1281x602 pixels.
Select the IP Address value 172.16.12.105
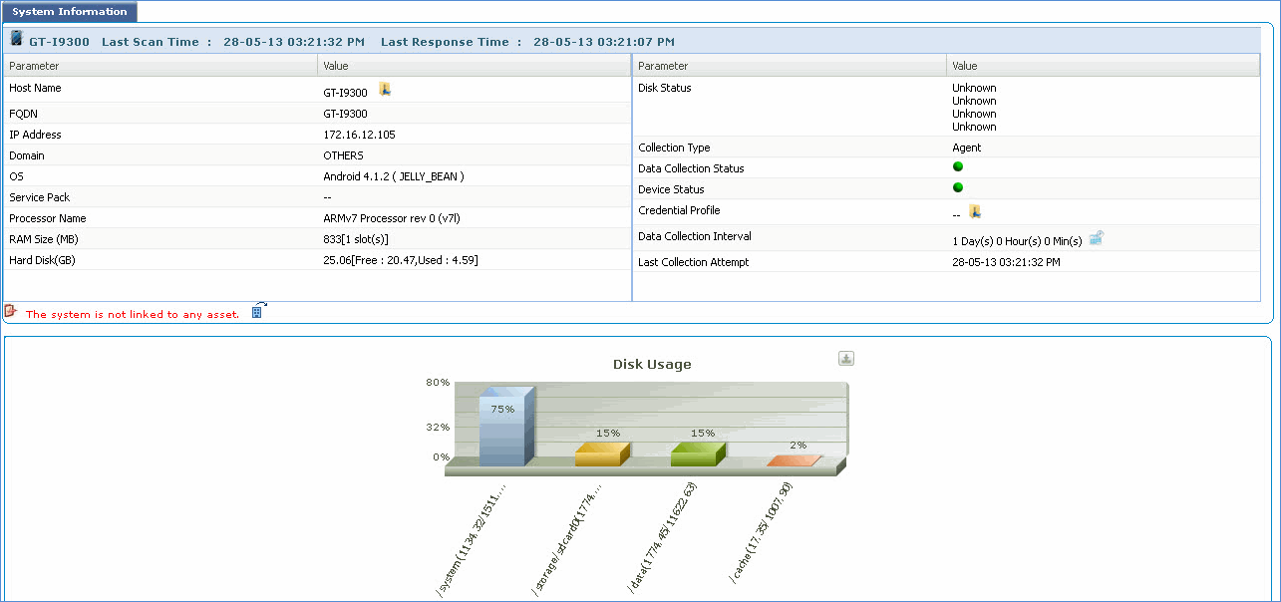point(359,135)
